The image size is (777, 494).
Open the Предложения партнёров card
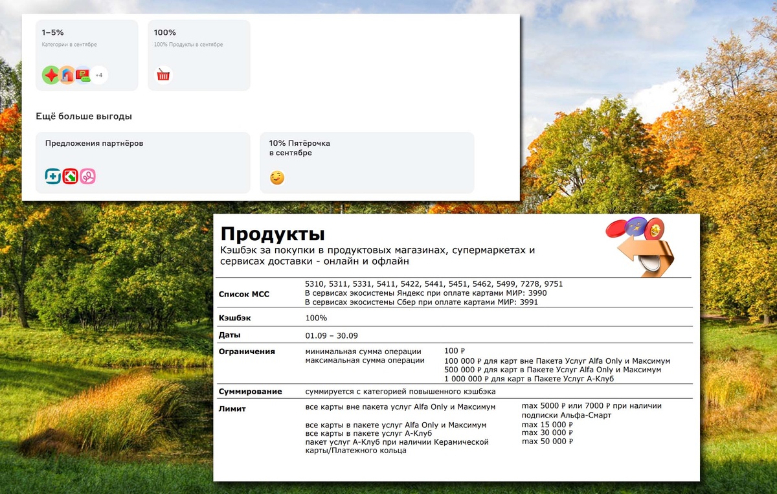tap(142, 163)
